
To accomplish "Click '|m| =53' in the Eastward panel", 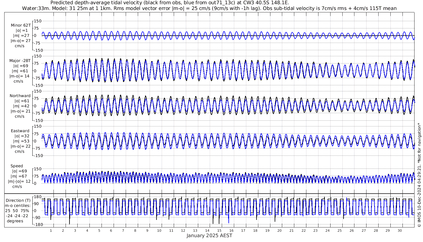I will (21, 141).
